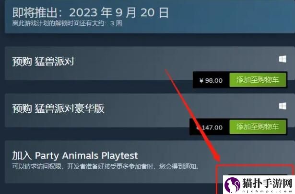Screen dimensions: 295x194
Task: Click the 即将推出 2023 年 9 月 20 日 banner
Action: pos(90,12)
